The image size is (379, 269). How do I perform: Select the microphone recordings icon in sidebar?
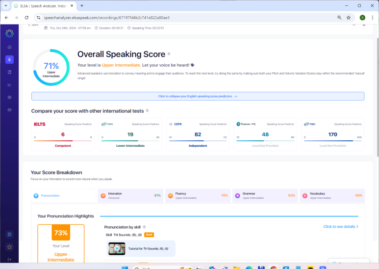coord(9,59)
